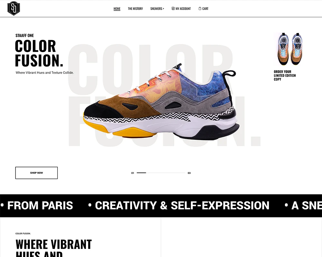Open the My Account icon
This screenshot has width=322, height=257.
coord(173,8)
